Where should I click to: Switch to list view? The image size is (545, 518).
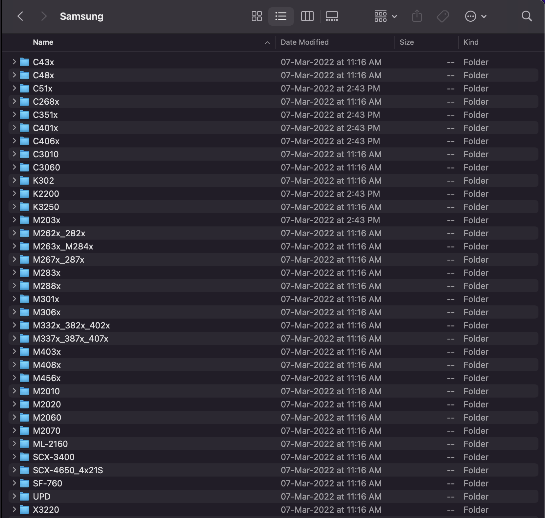[x=281, y=16]
